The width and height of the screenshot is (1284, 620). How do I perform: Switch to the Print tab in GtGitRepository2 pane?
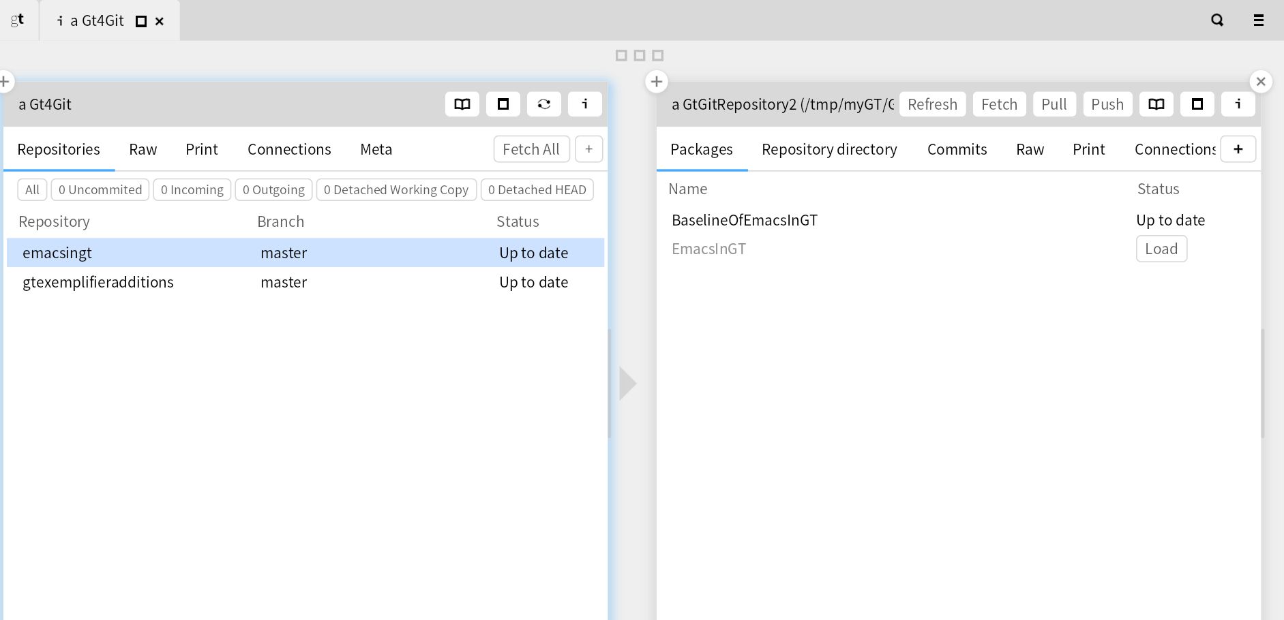pos(1089,149)
